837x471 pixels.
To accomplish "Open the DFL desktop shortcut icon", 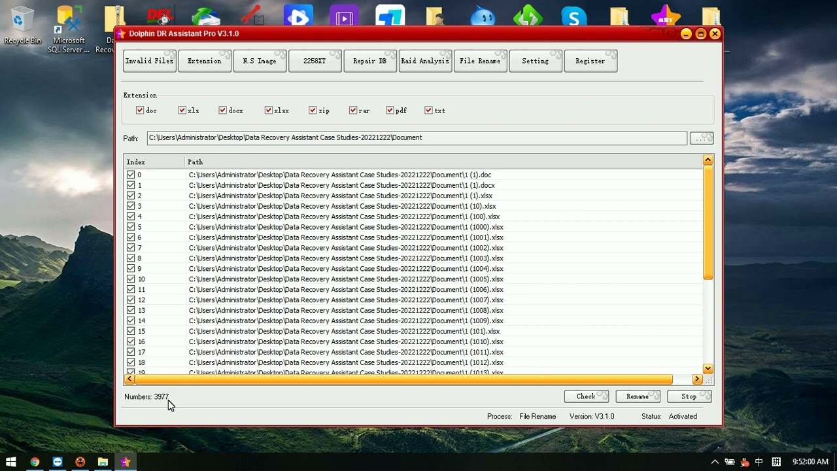I will [160, 16].
